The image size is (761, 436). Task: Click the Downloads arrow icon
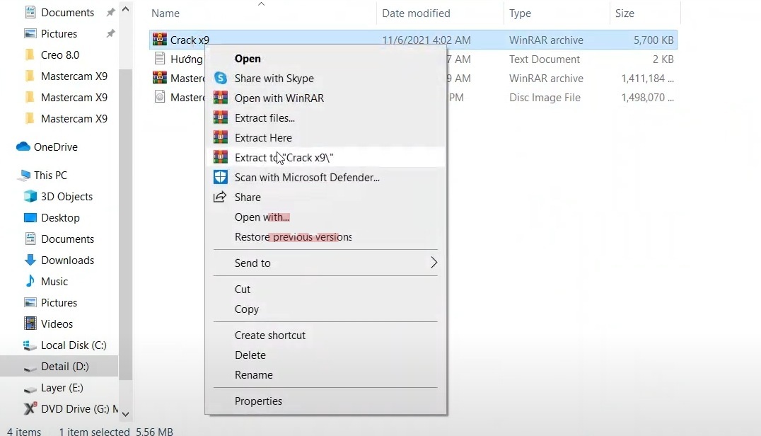pyautogui.click(x=30, y=260)
